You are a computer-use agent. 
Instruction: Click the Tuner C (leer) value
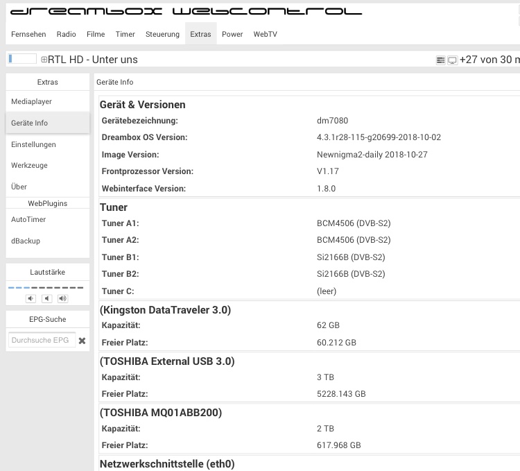[327, 291]
